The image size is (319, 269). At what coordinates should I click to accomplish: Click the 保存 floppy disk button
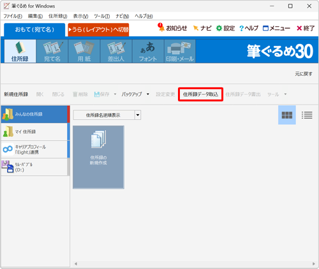click(x=102, y=94)
